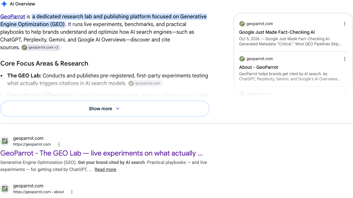Click the AI Overview sparkle icon

point(4,4)
